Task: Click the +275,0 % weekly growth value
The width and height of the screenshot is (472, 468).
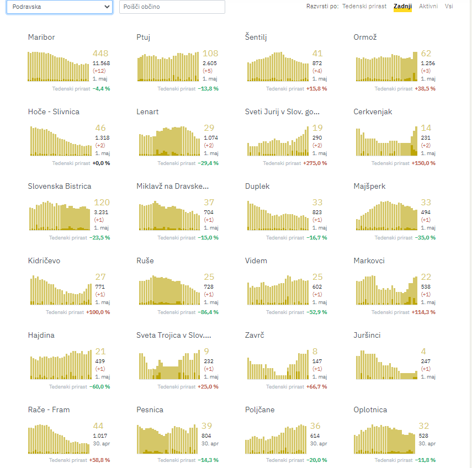Action: click(315, 163)
